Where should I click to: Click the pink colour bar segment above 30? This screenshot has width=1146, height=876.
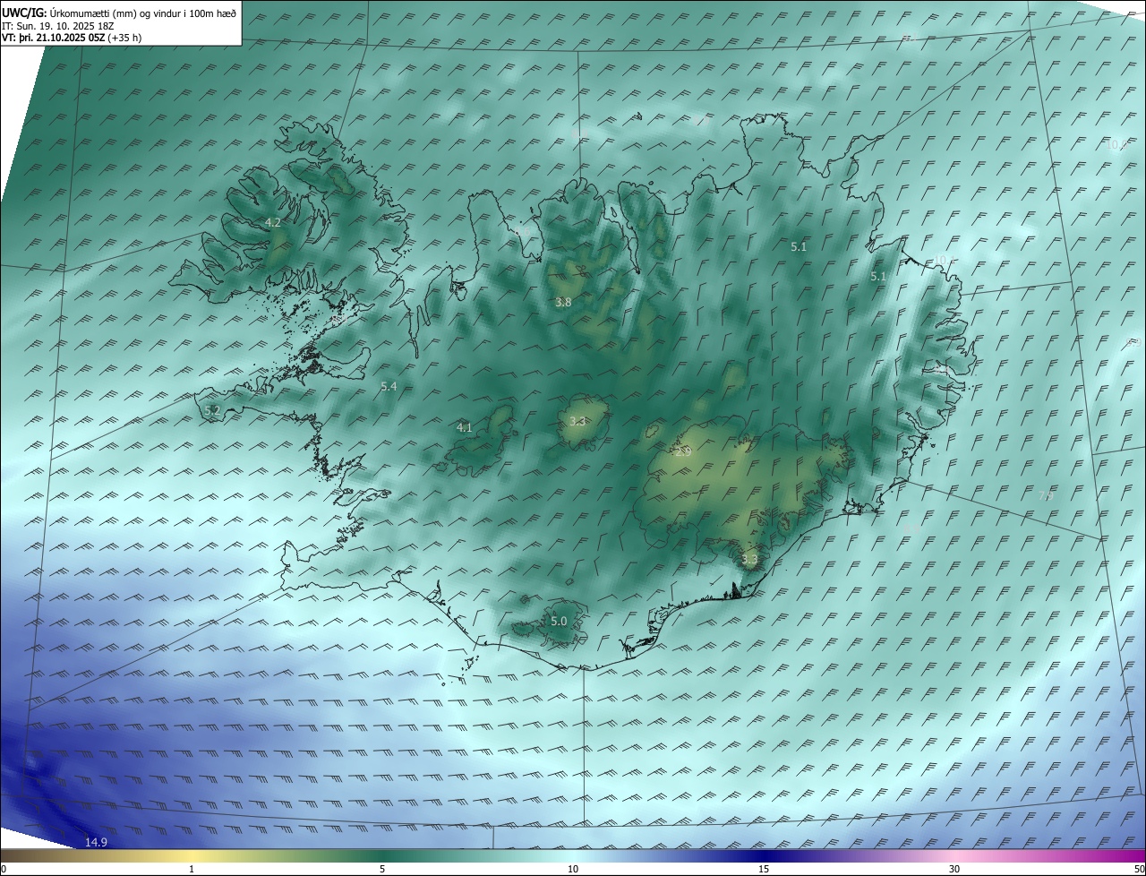[954, 855]
